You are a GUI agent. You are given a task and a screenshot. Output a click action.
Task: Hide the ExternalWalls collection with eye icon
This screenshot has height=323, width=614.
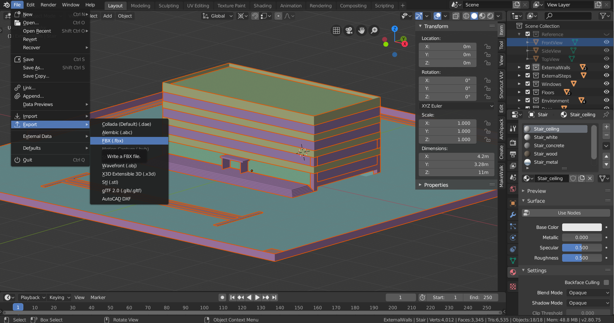[606, 67]
